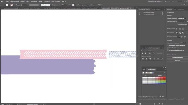Switch to the hand drawn doodles document tab
This screenshot has height=105, width=188.
(x=80, y=8)
